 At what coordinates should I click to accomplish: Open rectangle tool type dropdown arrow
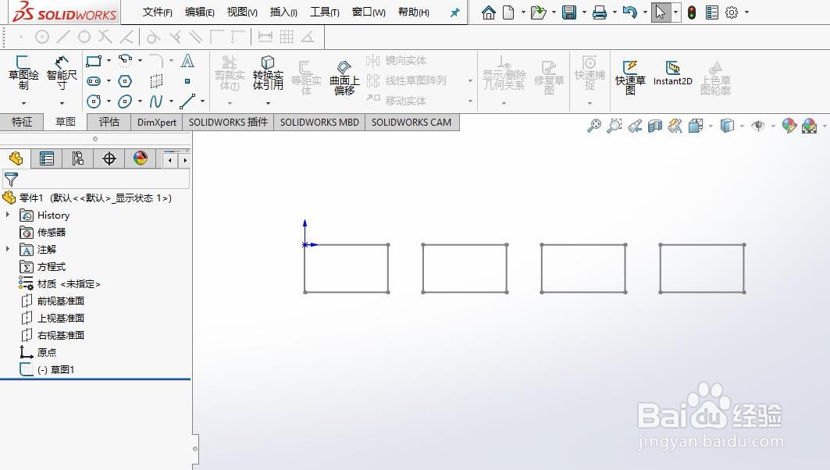coord(109,61)
